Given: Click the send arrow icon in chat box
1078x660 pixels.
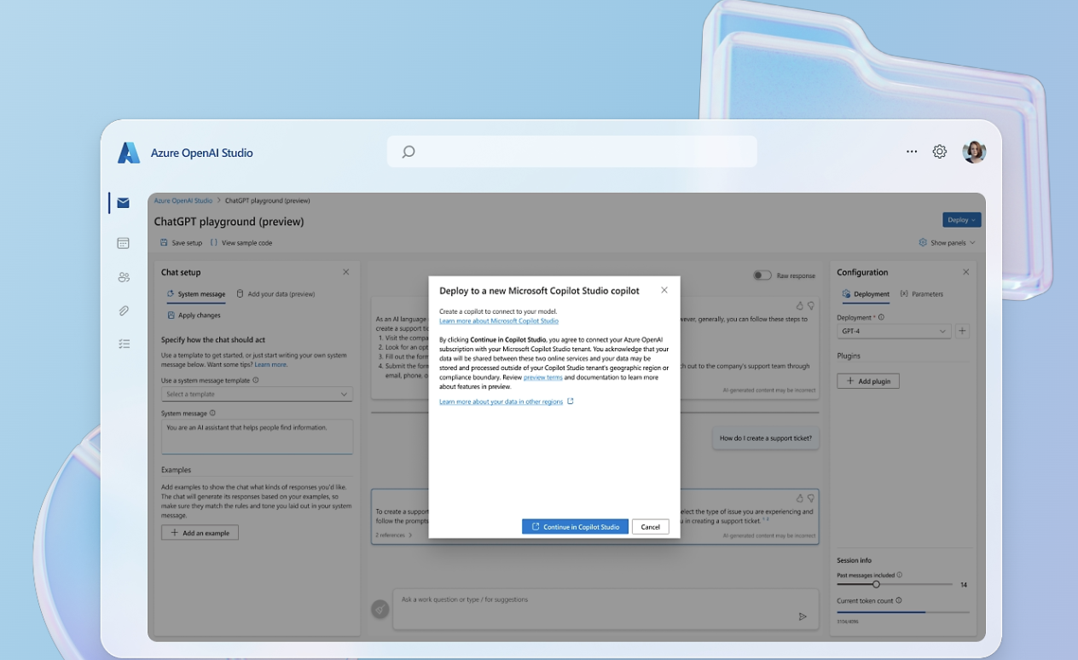Looking at the screenshot, I should [803, 617].
